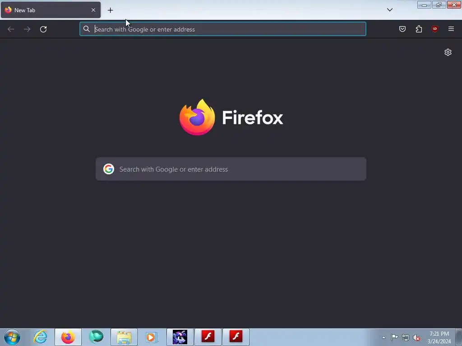Open the Windows Start menu
Image resolution: width=462 pixels, height=346 pixels.
pyautogui.click(x=12, y=337)
